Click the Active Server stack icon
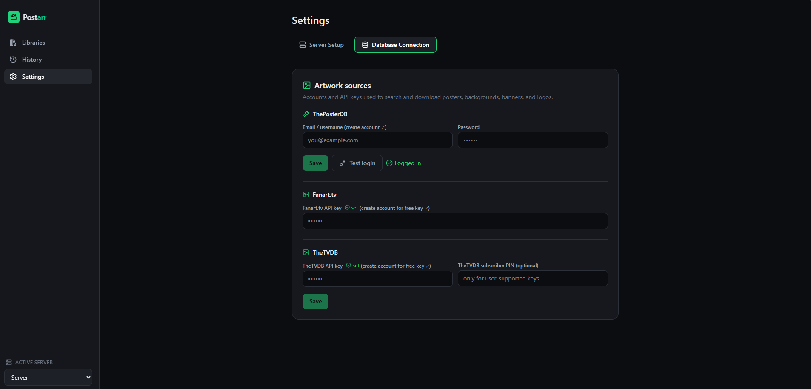811x389 pixels. [x=9, y=362]
